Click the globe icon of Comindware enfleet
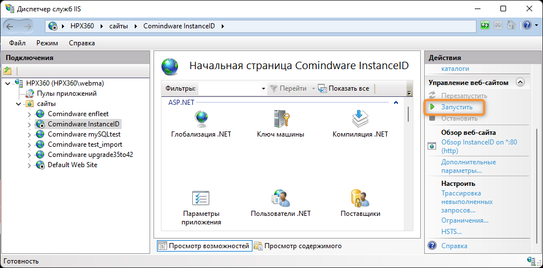 click(x=40, y=114)
